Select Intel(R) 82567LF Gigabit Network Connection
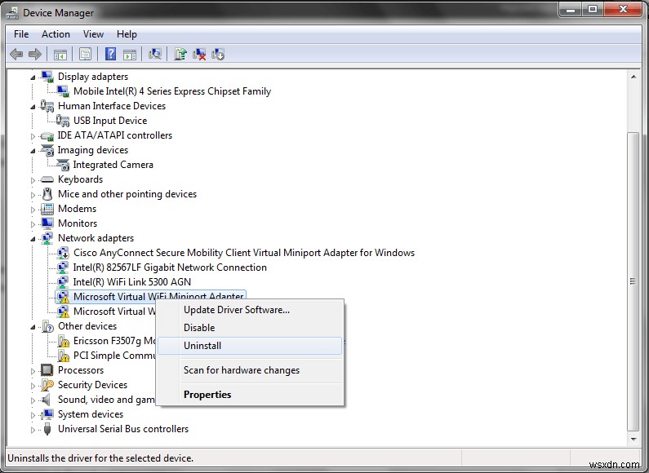The image size is (649, 473). point(170,267)
